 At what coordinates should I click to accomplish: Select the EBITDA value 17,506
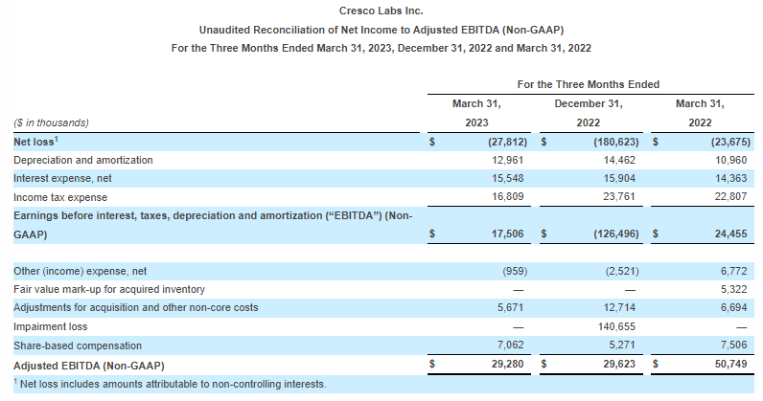click(x=491, y=234)
